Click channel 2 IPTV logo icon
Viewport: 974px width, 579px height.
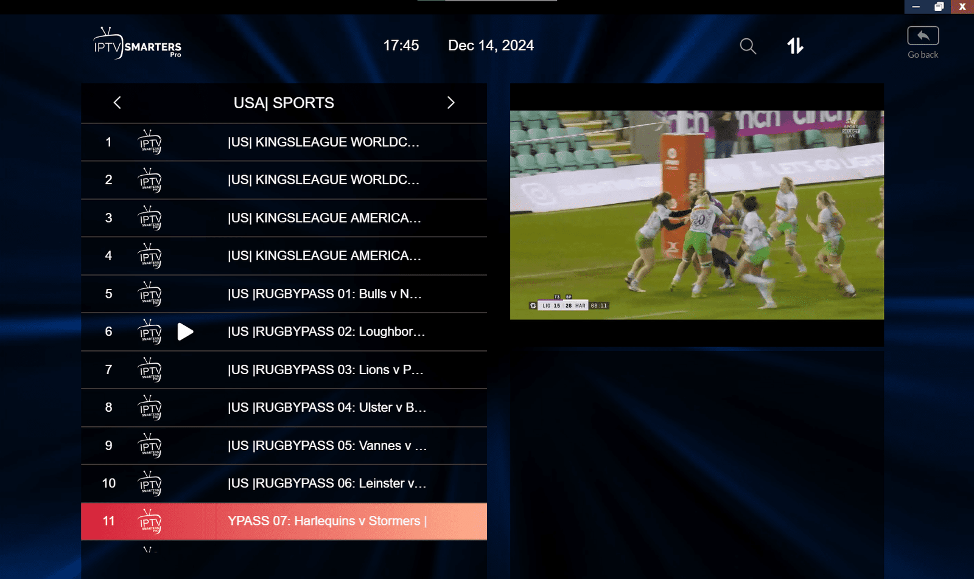coord(150,180)
